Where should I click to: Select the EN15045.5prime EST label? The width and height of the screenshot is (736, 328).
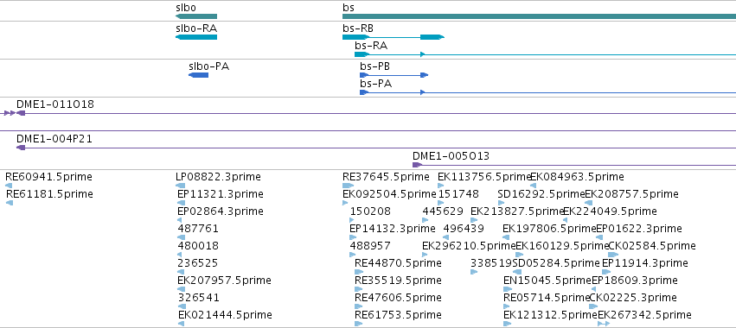(547, 281)
